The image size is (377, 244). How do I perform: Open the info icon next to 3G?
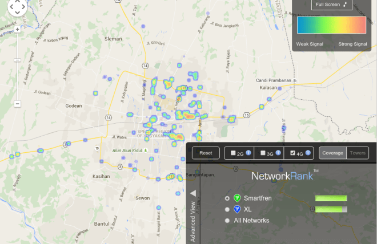click(x=278, y=153)
